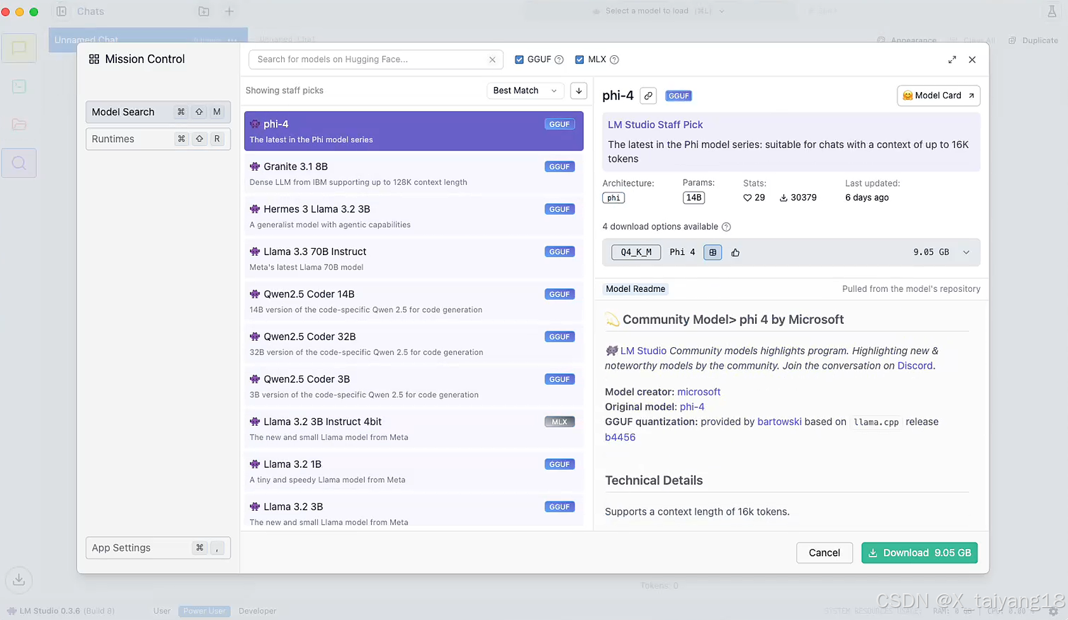Open the LM Studio link in readme

(643, 351)
